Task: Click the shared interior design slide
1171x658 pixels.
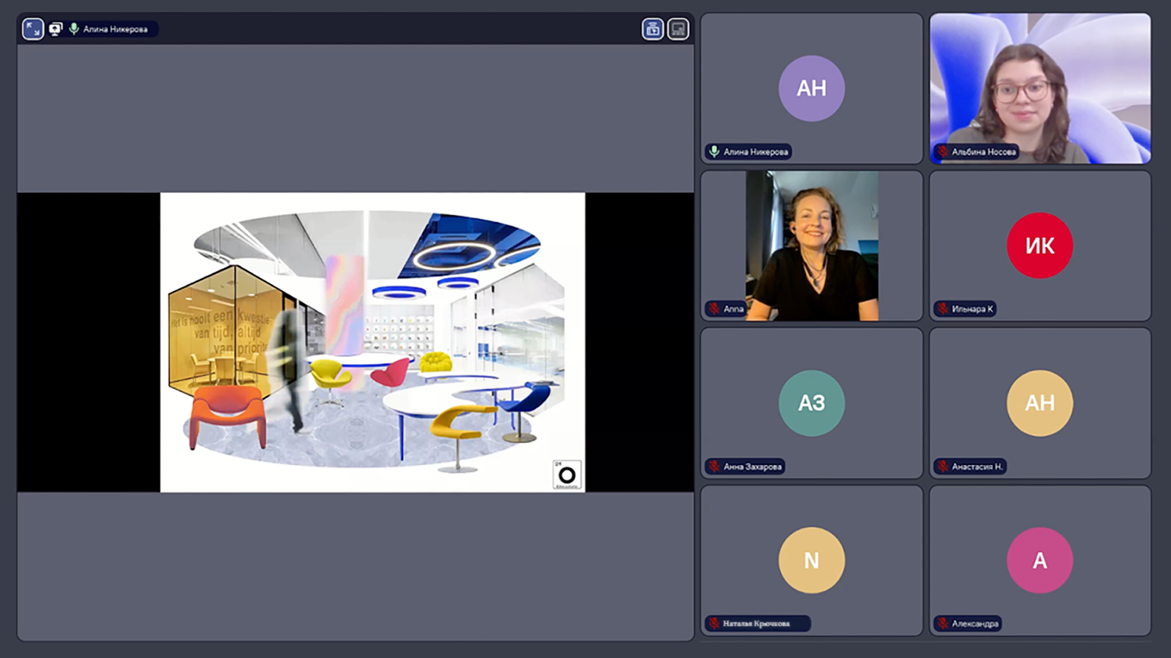Action: [373, 342]
